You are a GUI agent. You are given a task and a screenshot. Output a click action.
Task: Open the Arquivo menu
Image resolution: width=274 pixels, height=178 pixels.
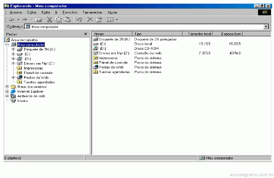[16, 12]
